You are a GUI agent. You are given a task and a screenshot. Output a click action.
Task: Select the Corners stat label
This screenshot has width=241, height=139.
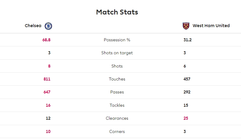tap(117, 132)
